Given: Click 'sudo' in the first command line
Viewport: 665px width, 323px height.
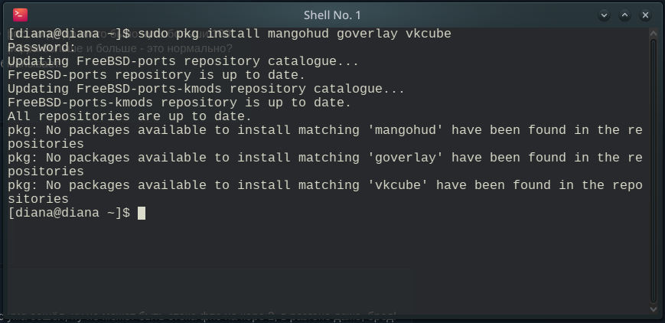Looking at the screenshot, I should 153,34.
